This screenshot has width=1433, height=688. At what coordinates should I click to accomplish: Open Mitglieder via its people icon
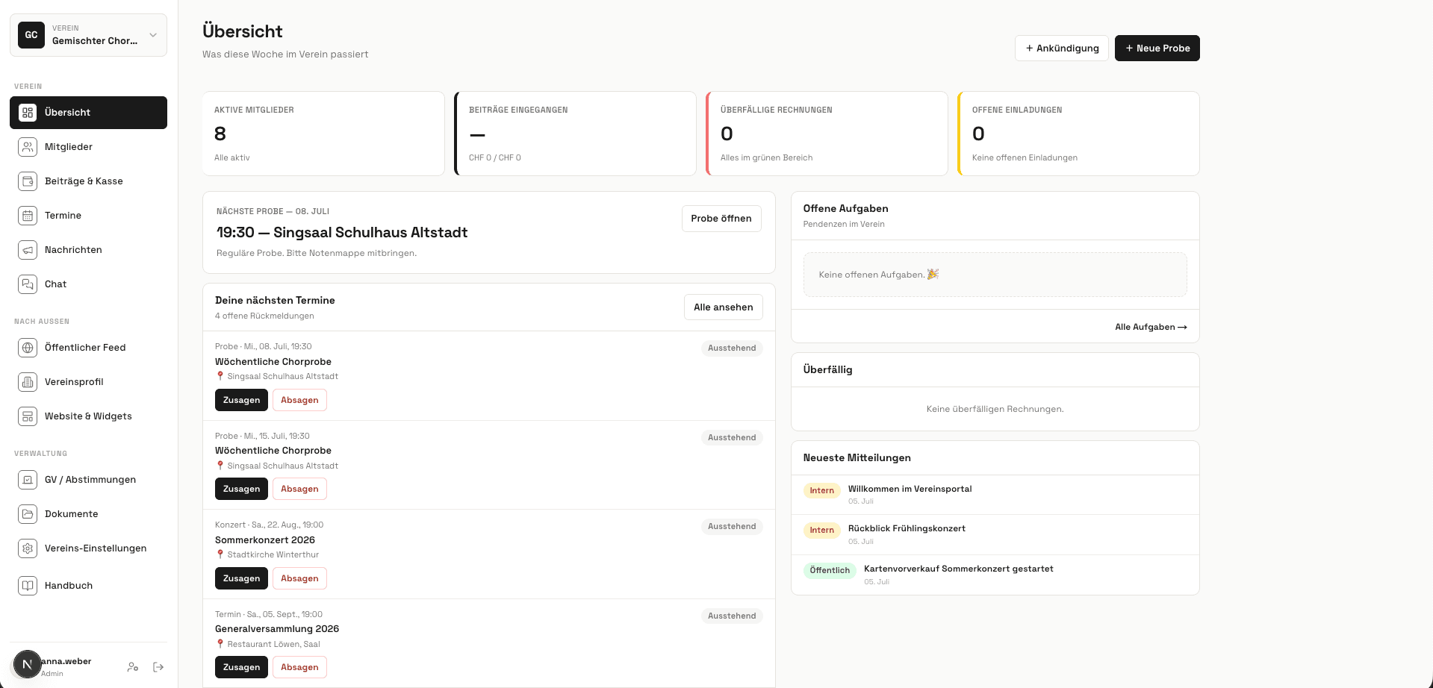pos(28,147)
